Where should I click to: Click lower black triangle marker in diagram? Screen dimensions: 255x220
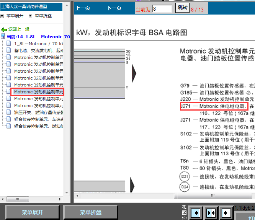(132, 185)
